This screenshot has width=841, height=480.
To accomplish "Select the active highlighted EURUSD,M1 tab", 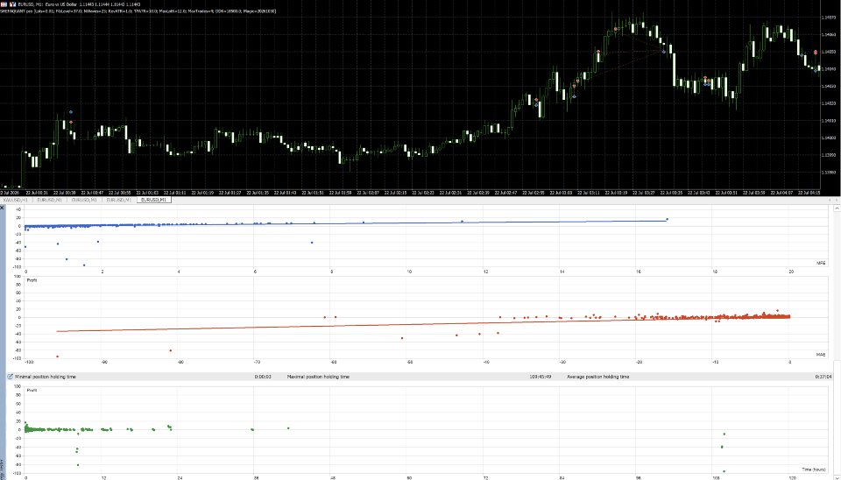I will click(x=154, y=200).
